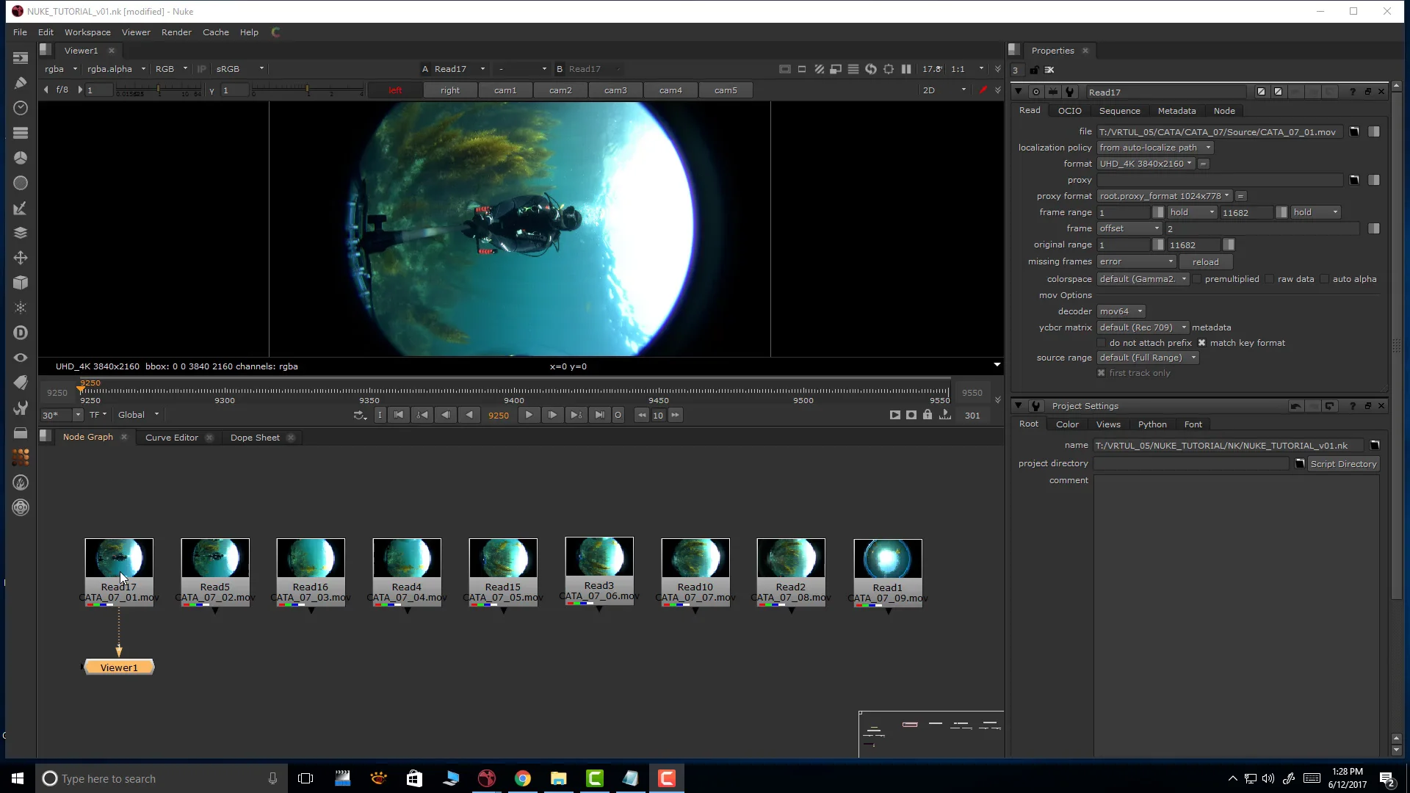Viewport: 1410px width, 793px height.
Task: Open the 3D nodes menu in the toolbar
Action: (x=20, y=283)
